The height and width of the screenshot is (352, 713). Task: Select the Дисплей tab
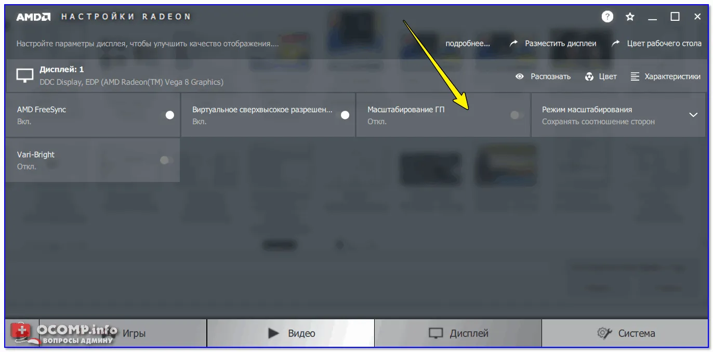458,333
